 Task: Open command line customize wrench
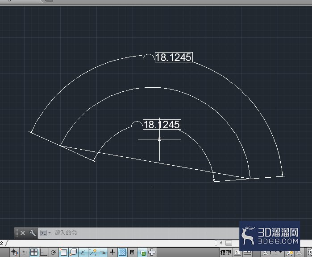click(33, 233)
